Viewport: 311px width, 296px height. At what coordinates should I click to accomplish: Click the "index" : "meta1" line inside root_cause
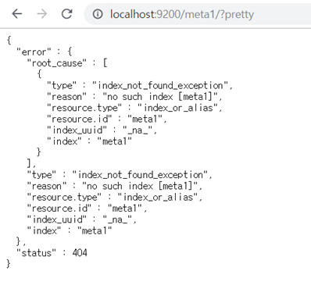point(89,141)
